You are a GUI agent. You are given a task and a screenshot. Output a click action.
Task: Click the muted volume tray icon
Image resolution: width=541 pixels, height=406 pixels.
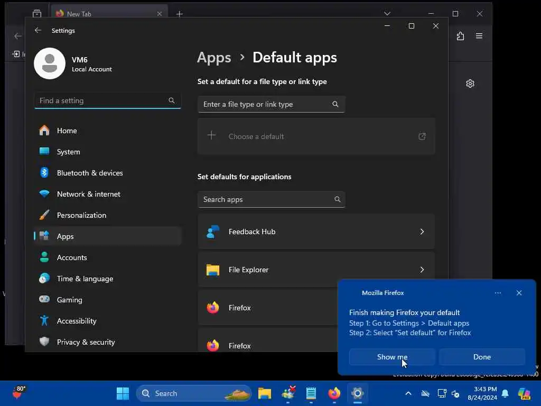tap(455, 393)
